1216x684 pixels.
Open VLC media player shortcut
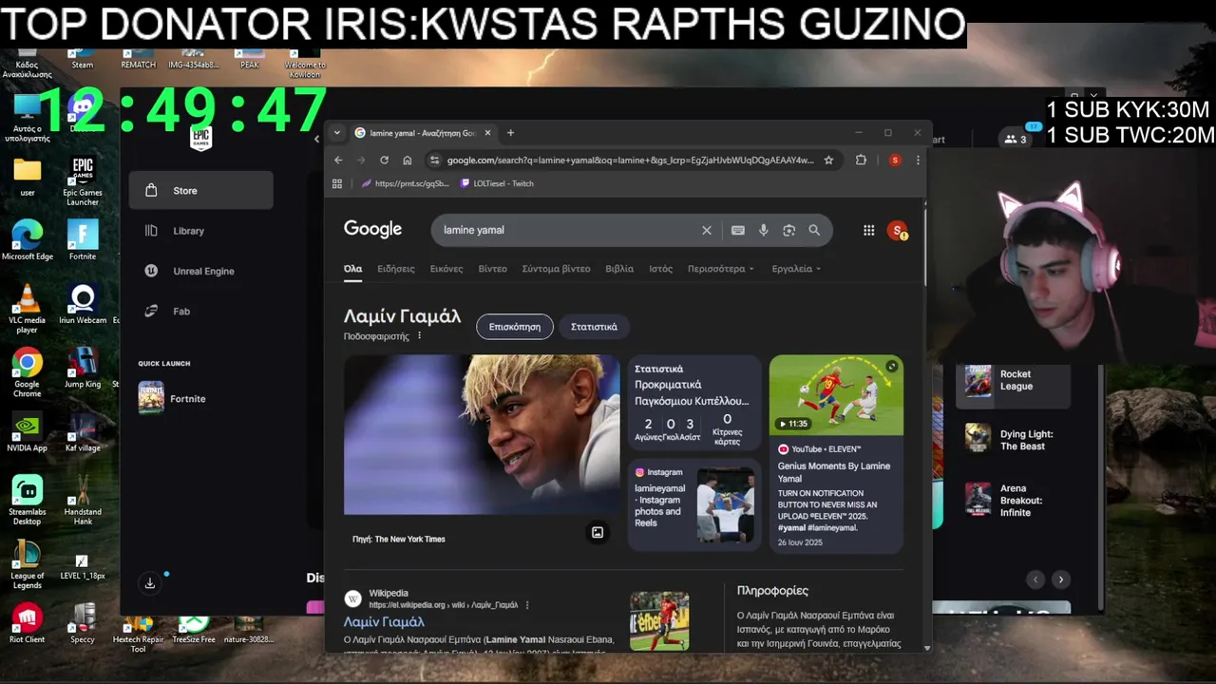(27, 309)
